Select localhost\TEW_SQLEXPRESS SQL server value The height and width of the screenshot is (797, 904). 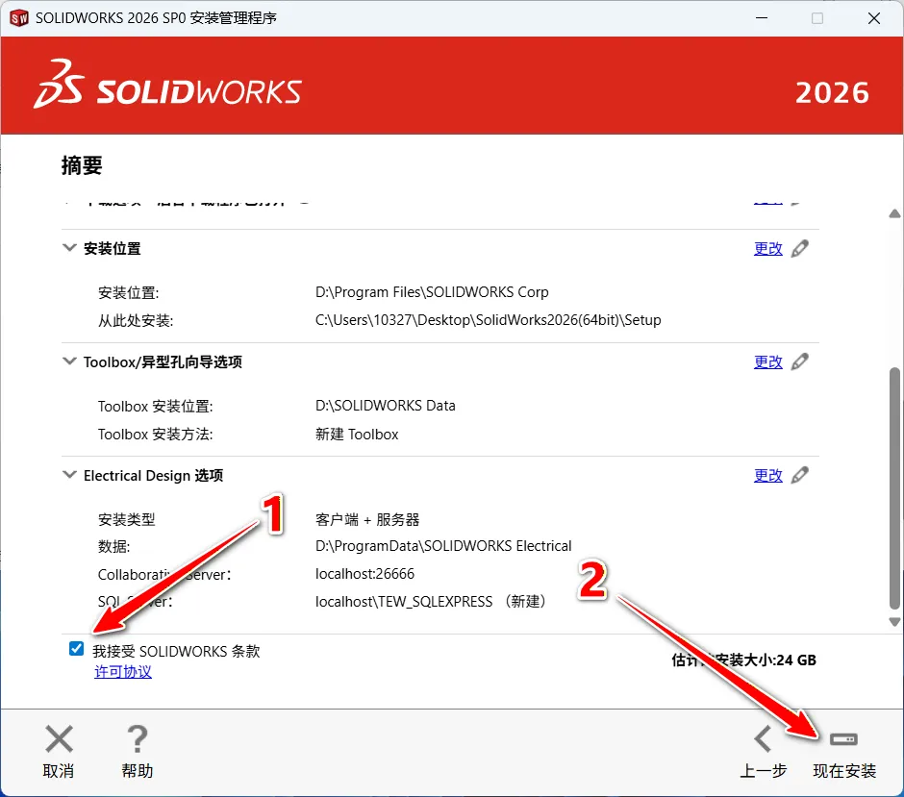tap(430, 602)
